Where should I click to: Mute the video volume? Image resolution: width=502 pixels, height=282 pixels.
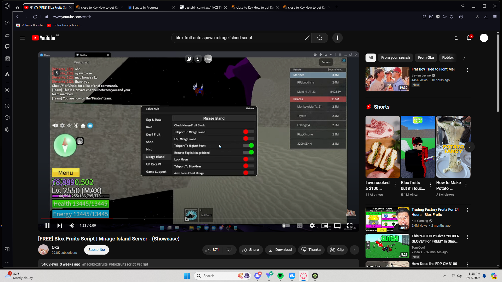(x=72, y=226)
